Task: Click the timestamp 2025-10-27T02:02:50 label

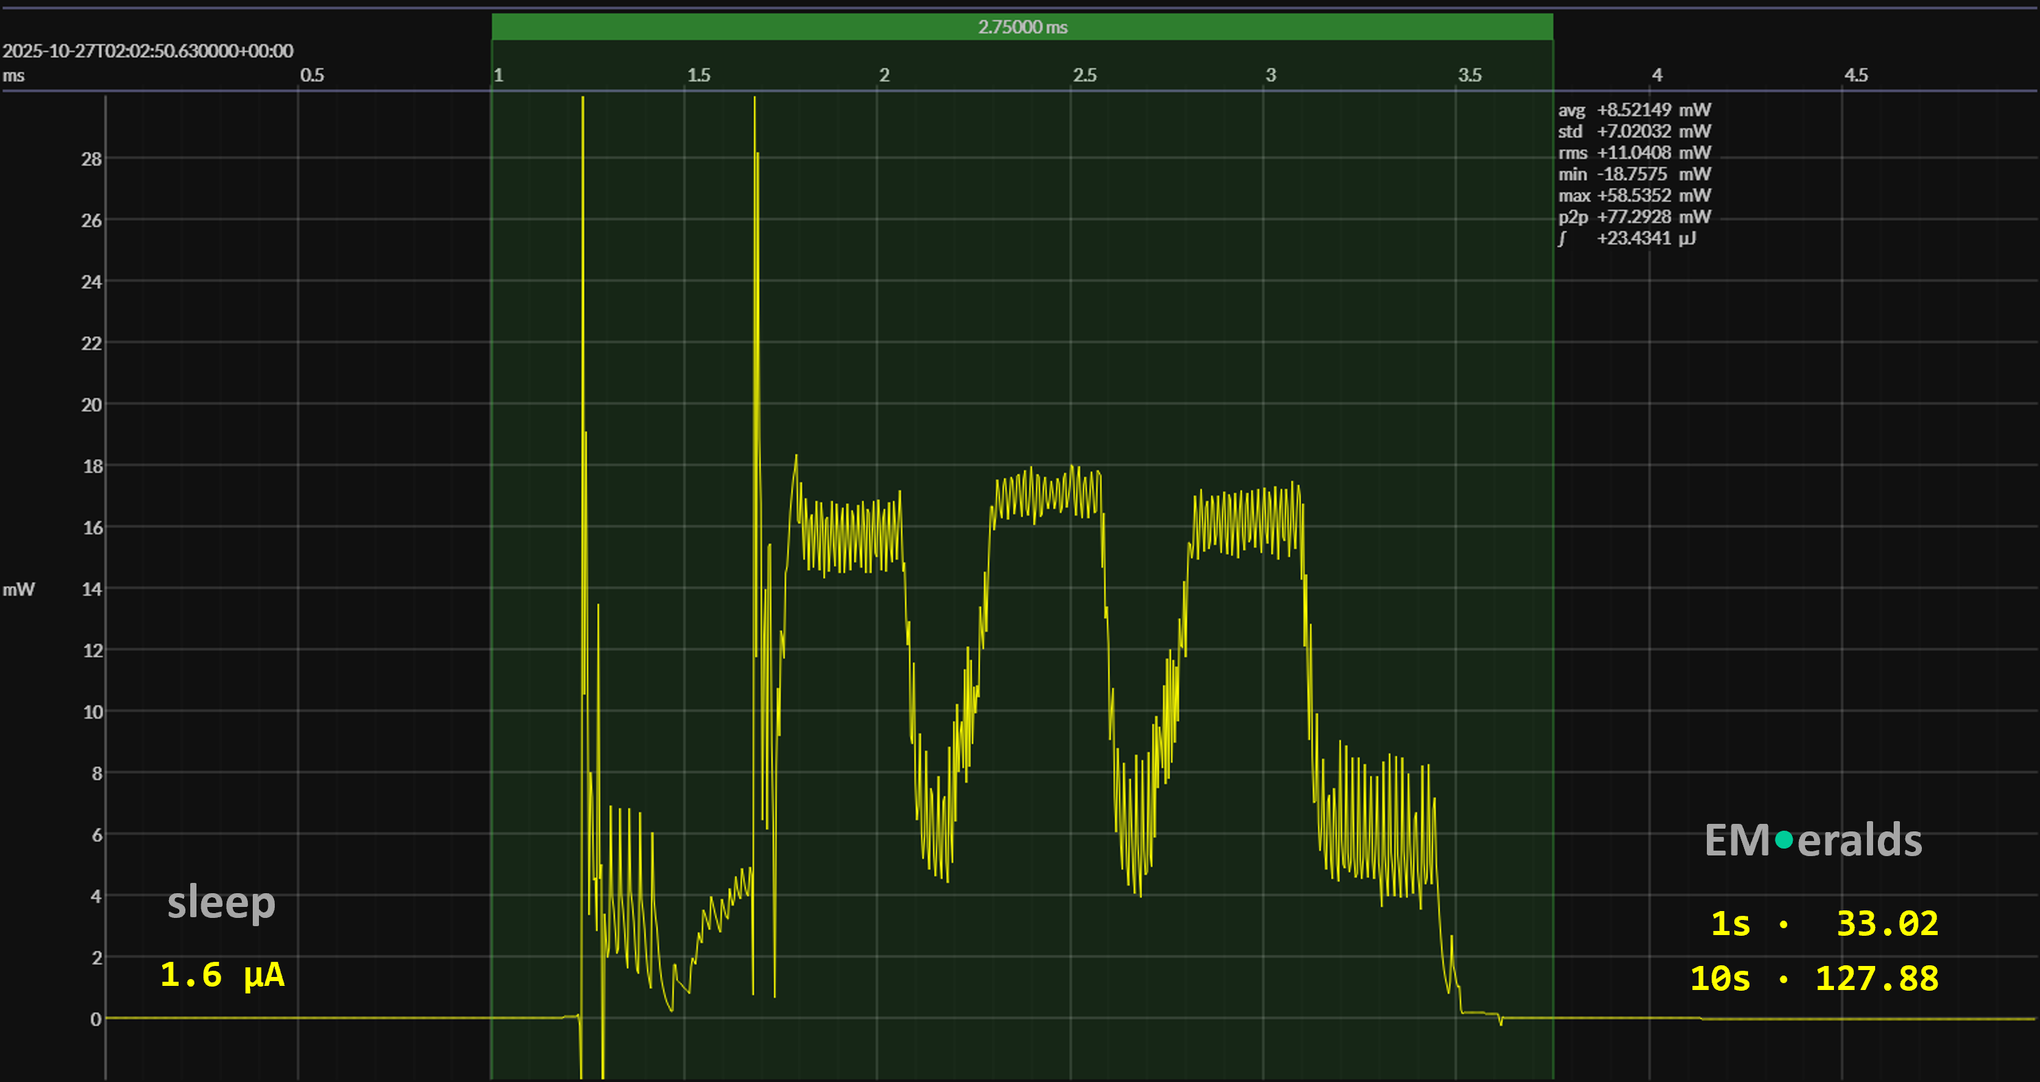Action: [148, 51]
